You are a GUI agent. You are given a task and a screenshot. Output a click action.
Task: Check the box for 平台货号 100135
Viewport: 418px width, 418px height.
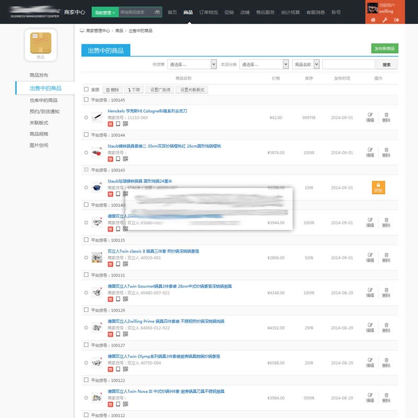[x=86, y=240]
